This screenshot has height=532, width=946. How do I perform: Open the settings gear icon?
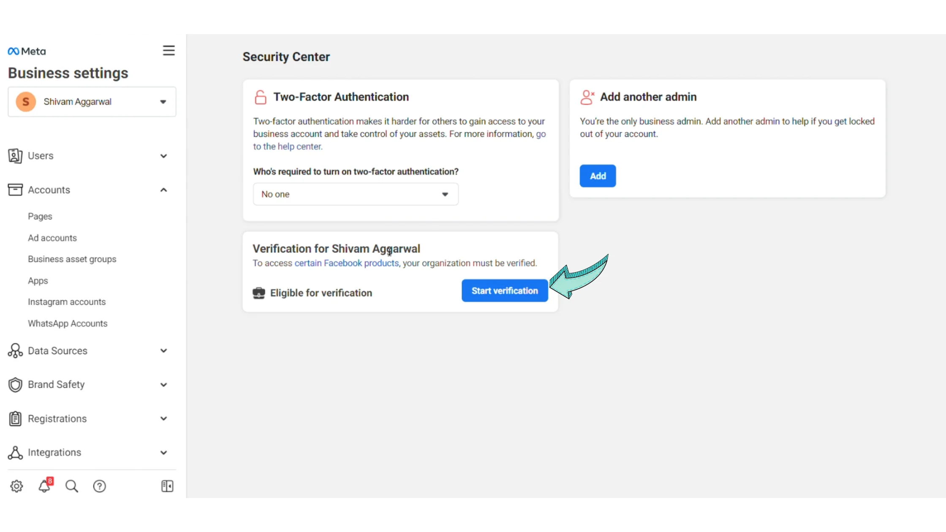point(16,486)
